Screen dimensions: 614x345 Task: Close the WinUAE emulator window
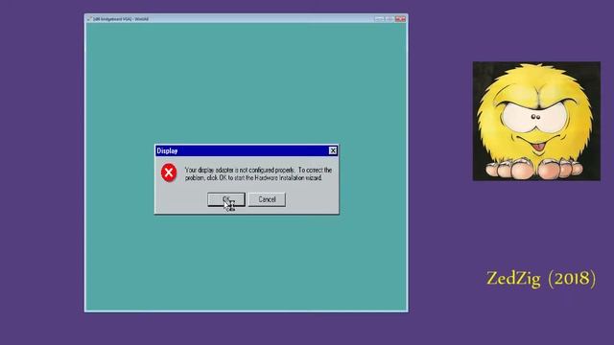(400, 19)
